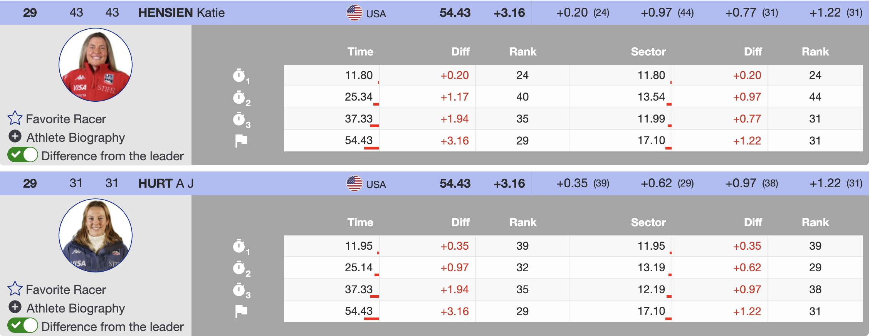Click the star icon for Katie Hensien
The image size is (870, 336).
point(15,118)
